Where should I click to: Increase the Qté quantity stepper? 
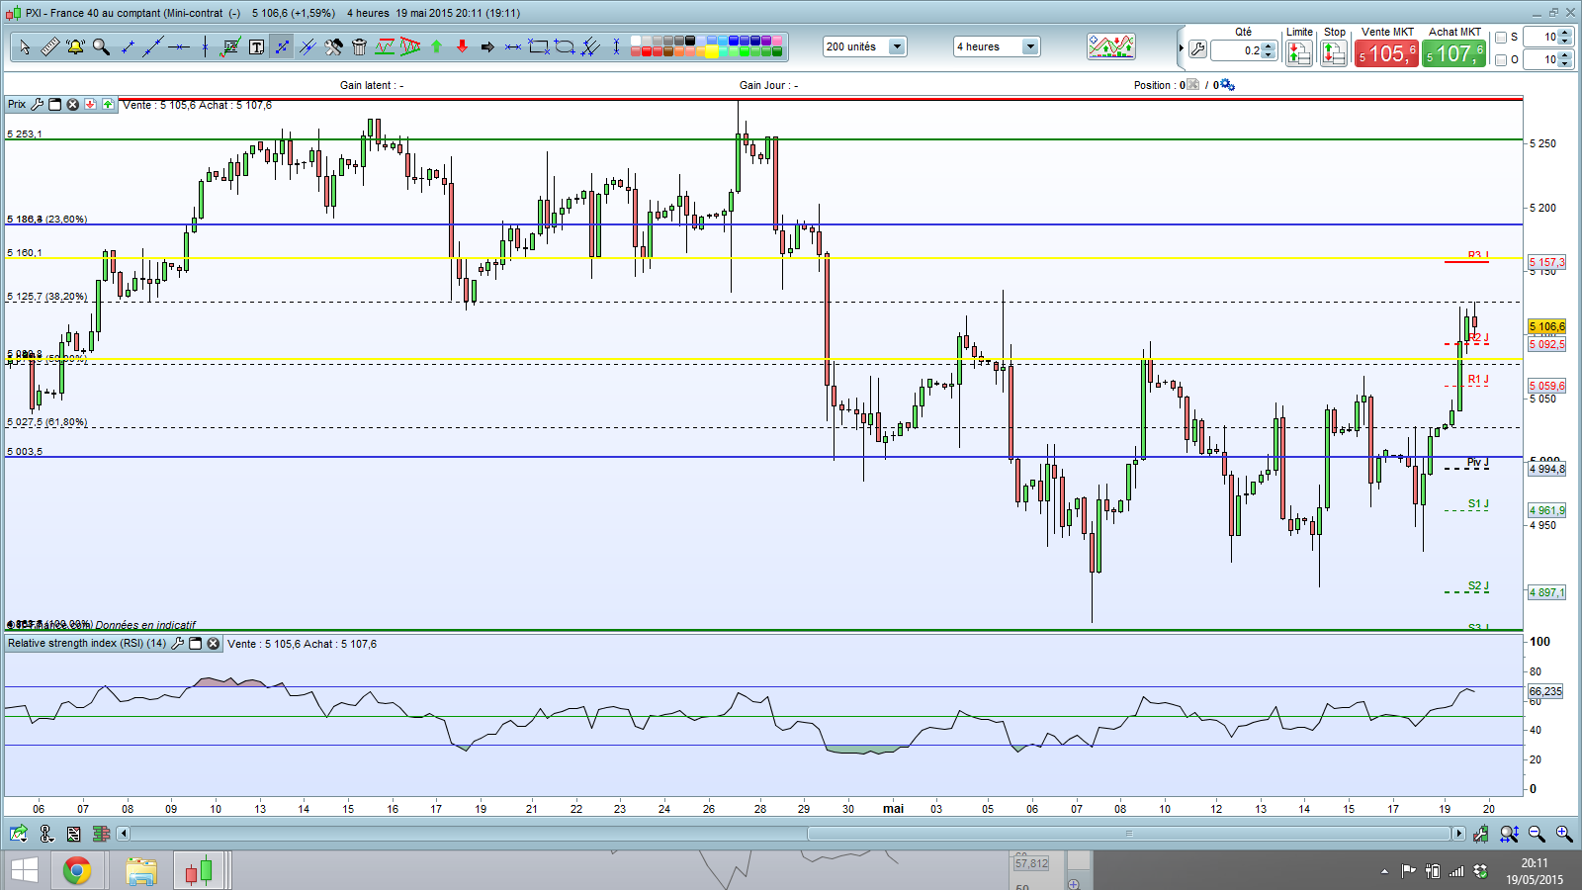tap(1269, 45)
